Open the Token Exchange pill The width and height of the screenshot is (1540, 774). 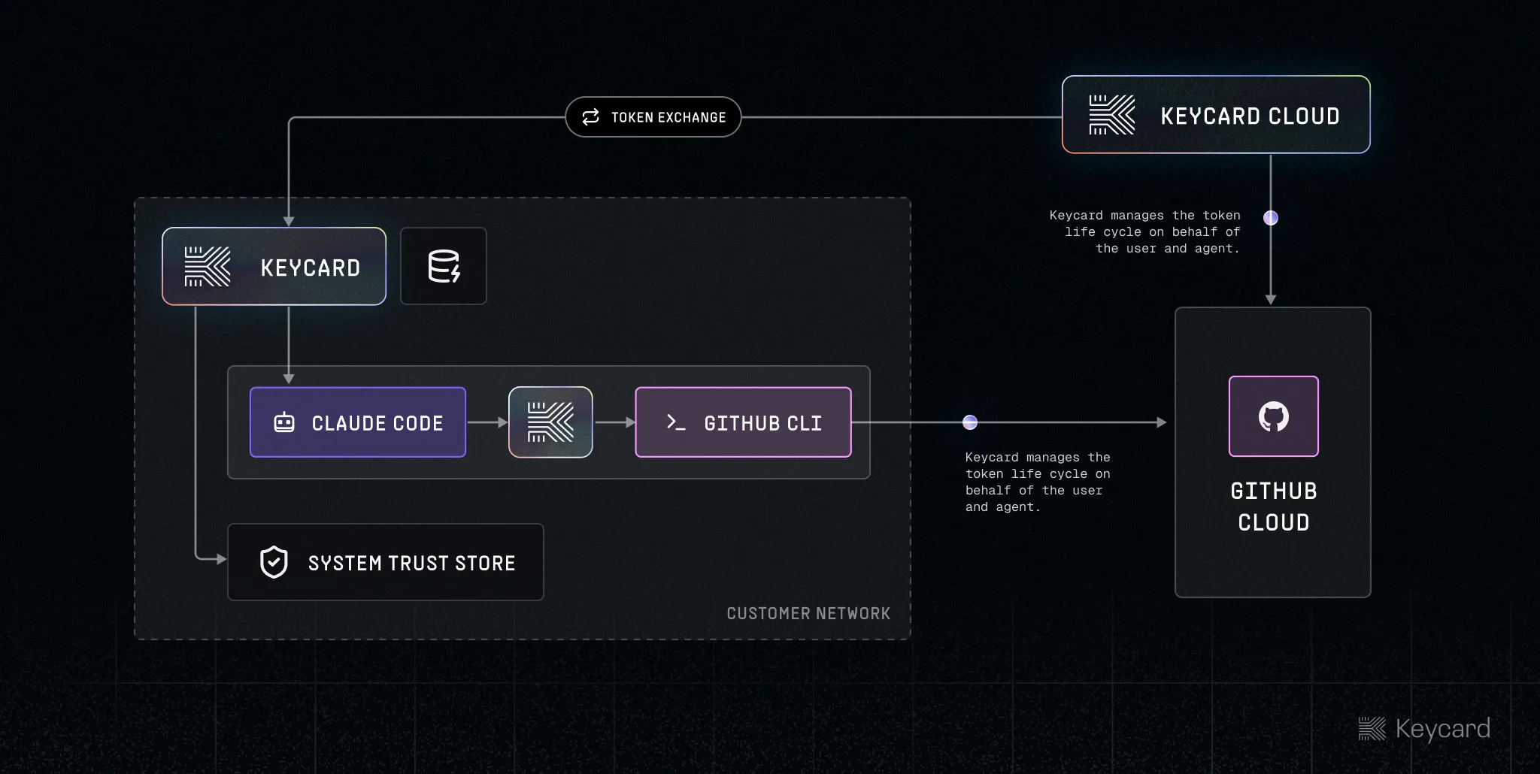(x=653, y=117)
